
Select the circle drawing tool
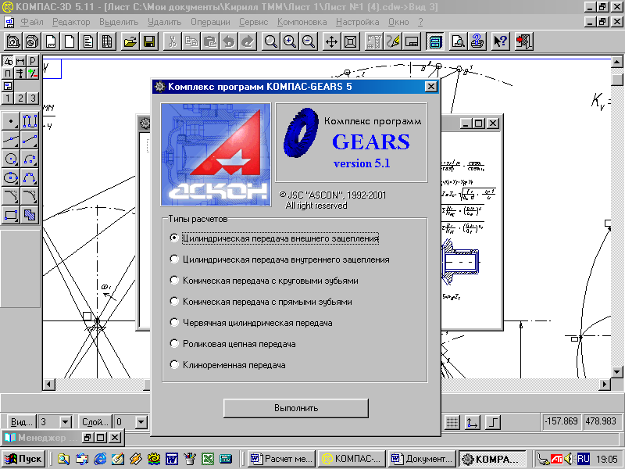11,159
